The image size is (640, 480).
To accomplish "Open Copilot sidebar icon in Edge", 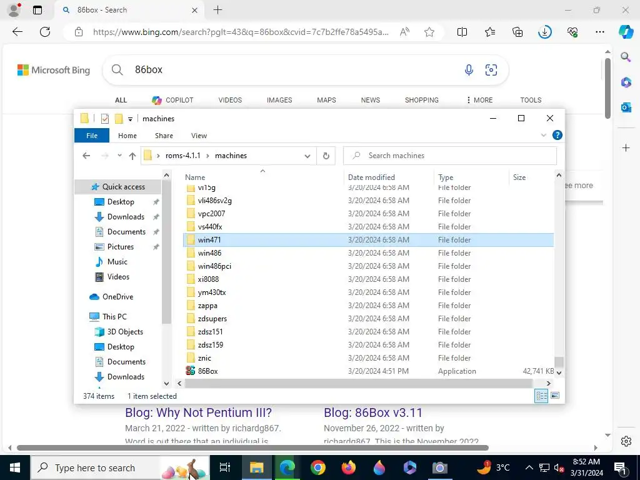I will pyautogui.click(x=626, y=32).
